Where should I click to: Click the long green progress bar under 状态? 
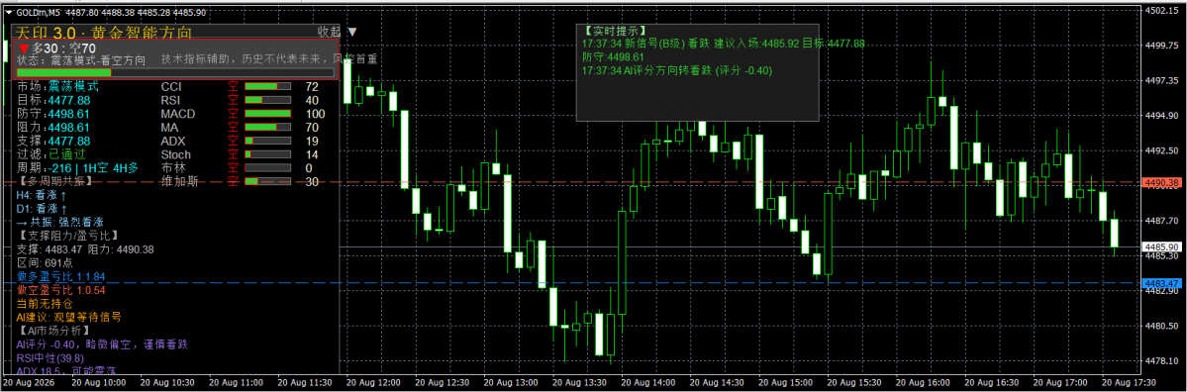[x=175, y=72]
